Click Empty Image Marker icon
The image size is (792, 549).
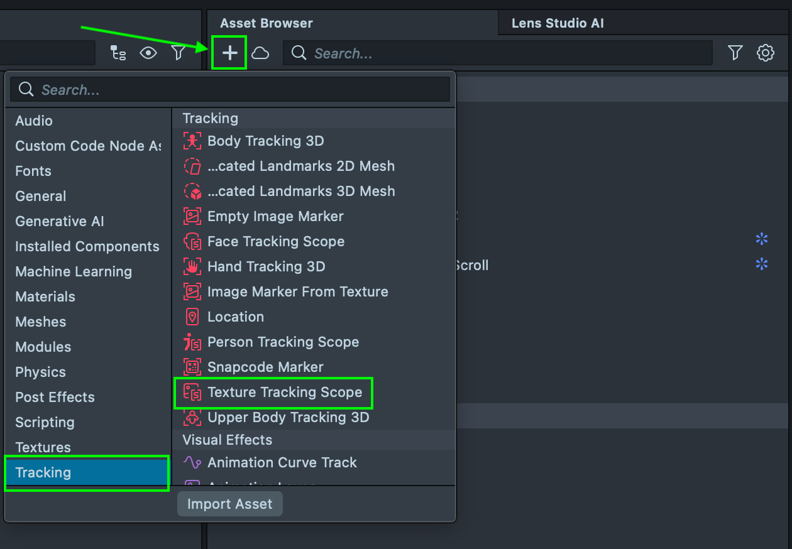tap(192, 216)
